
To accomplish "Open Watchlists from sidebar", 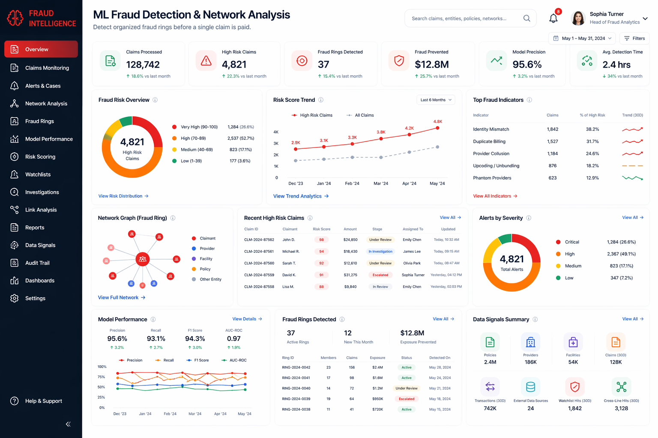I will (x=41, y=175).
